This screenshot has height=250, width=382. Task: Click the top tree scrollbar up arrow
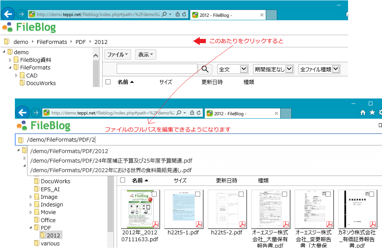point(96,56)
